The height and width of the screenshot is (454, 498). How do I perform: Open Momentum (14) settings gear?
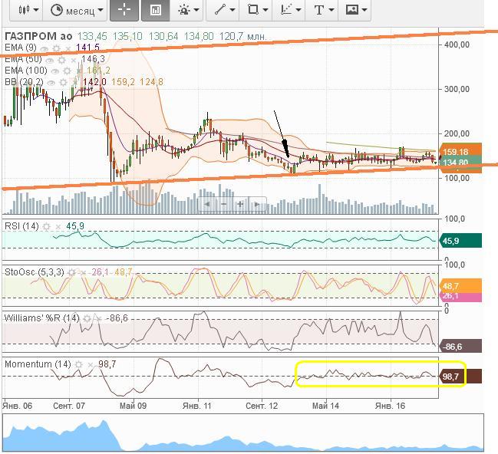[x=79, y=364]
